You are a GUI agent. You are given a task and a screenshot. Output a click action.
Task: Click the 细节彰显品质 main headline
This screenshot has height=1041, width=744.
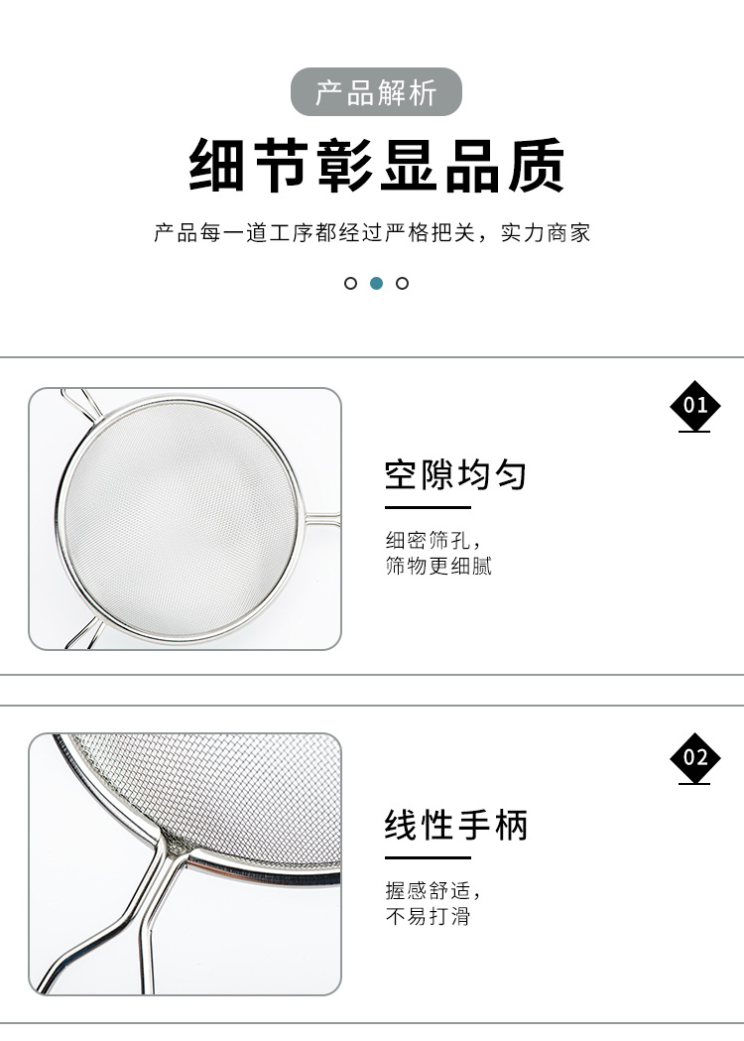click(x=376, y=166)
